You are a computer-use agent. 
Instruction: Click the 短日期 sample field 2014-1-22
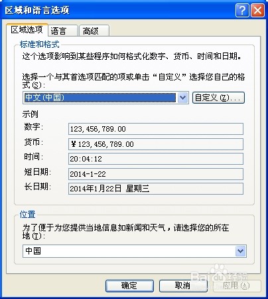pos(156,174)
